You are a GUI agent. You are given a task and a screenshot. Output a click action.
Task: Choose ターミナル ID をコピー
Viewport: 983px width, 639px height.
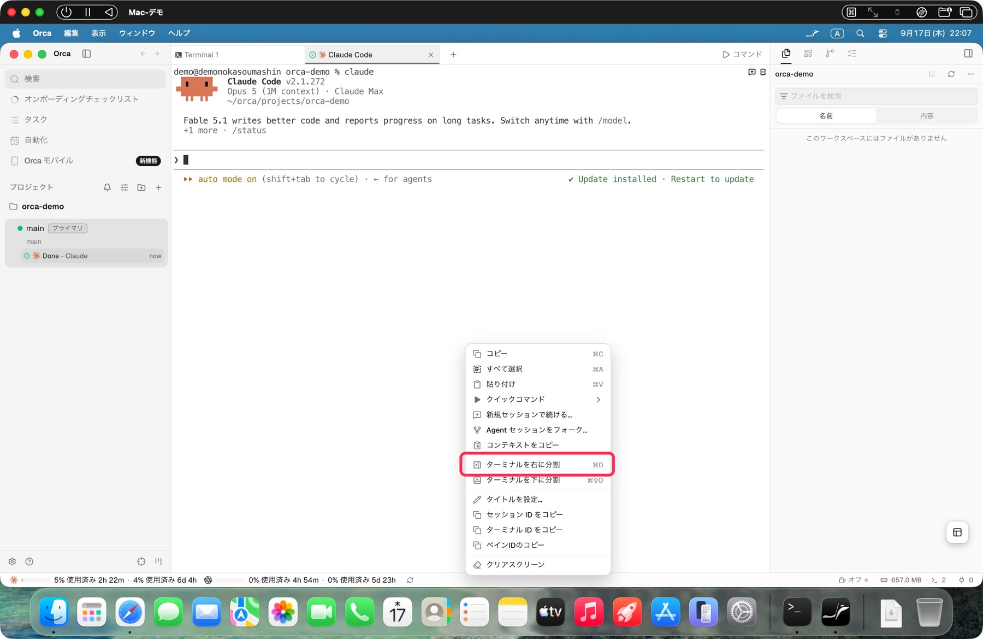pyautogui.click(x=538, y=530)
